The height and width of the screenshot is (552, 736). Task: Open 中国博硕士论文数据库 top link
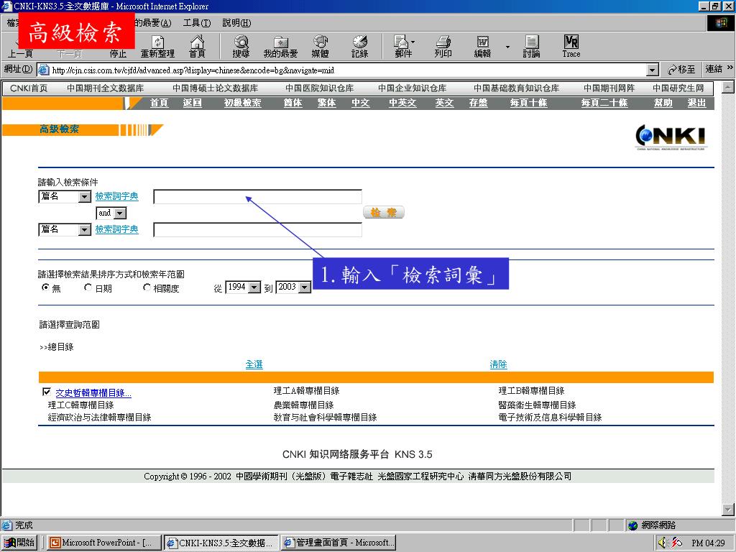[x=215, y=88]
